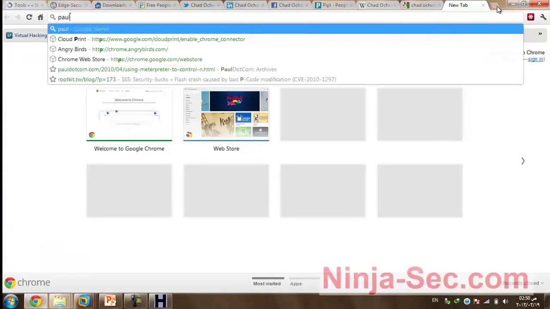Switch to the Wikipedia Chad Ochocinco tab
This screenshot has width=550, height=309.
pos(377,5)
